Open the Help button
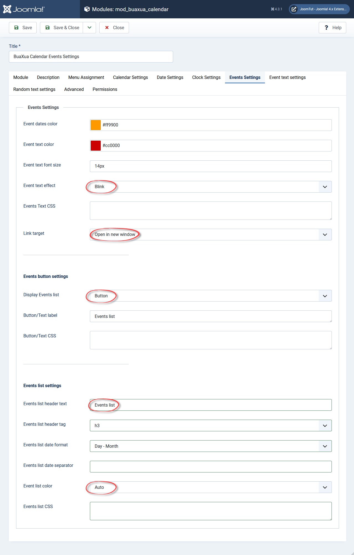The width and height of the screenshot is (354, 555). (x=332, y=28)
